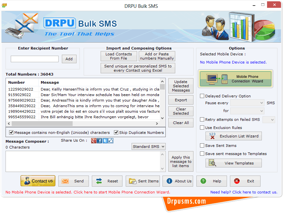The width and height of the screenshot is (283, 213).
Task: Click Update Selected Messages button
Action: (x=181, y=86)
